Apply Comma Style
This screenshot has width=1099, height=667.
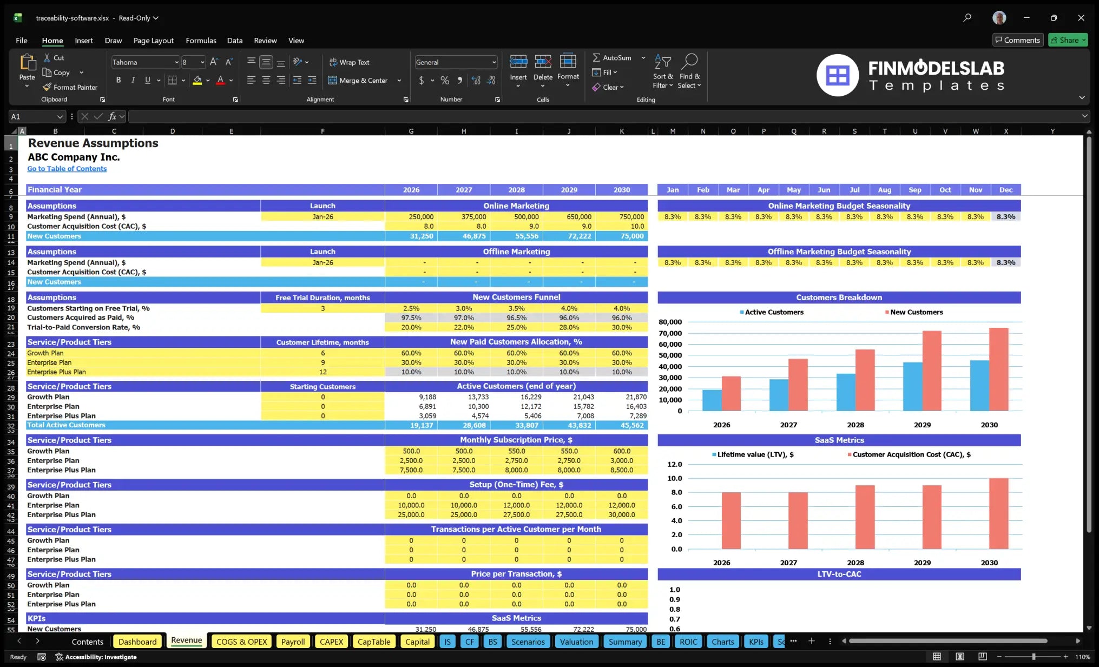tap(460, 80)
